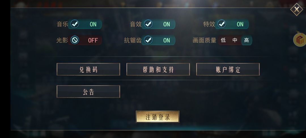306x138 pixels.
Task: Click the gift box icon on right edge
Action: [x=300, y=40]
